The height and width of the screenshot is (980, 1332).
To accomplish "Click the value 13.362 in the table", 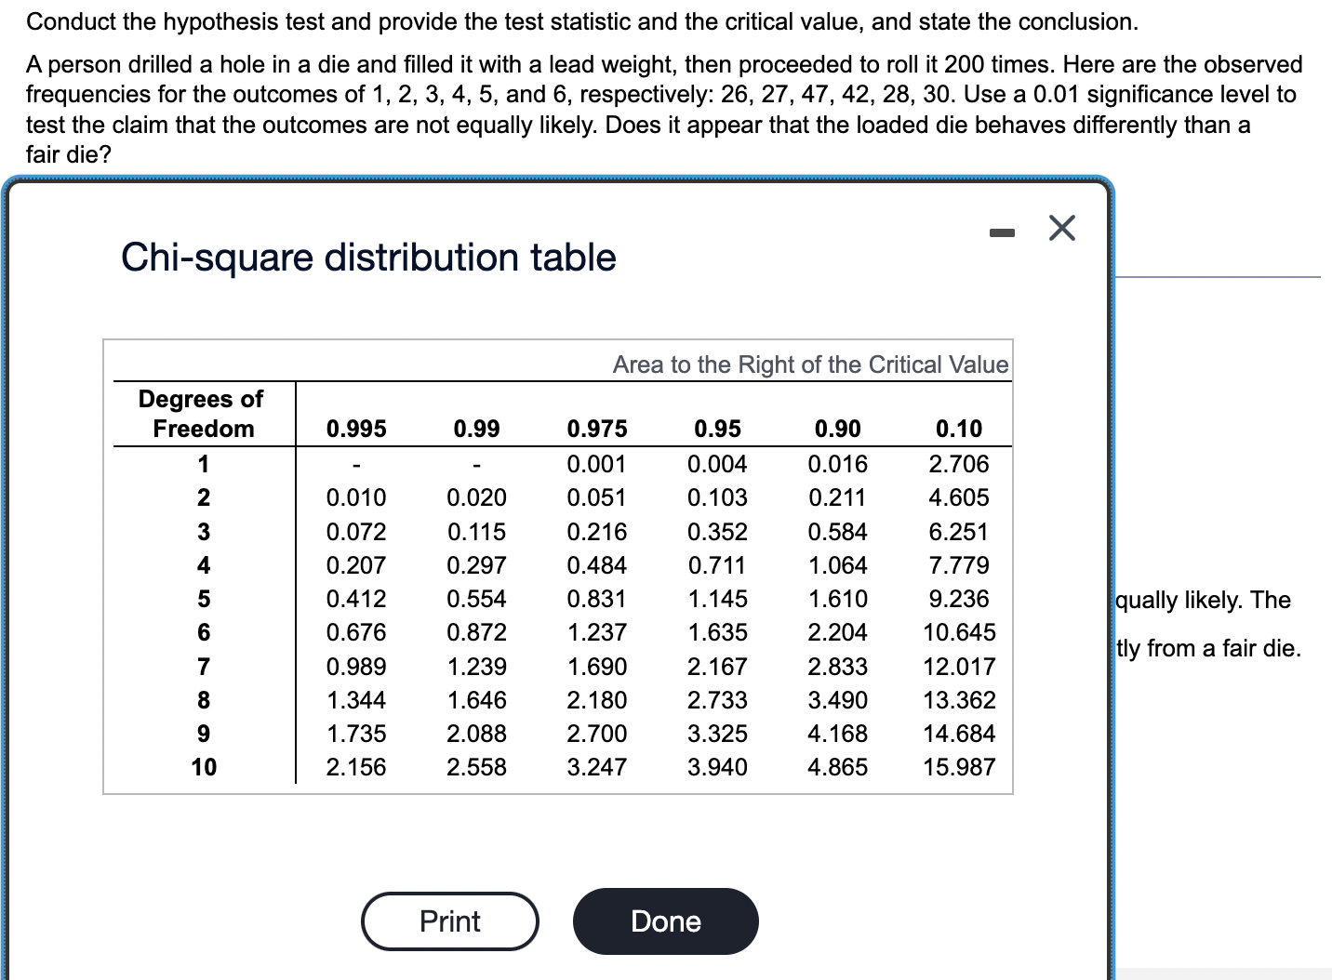I will tap(959, 700).
